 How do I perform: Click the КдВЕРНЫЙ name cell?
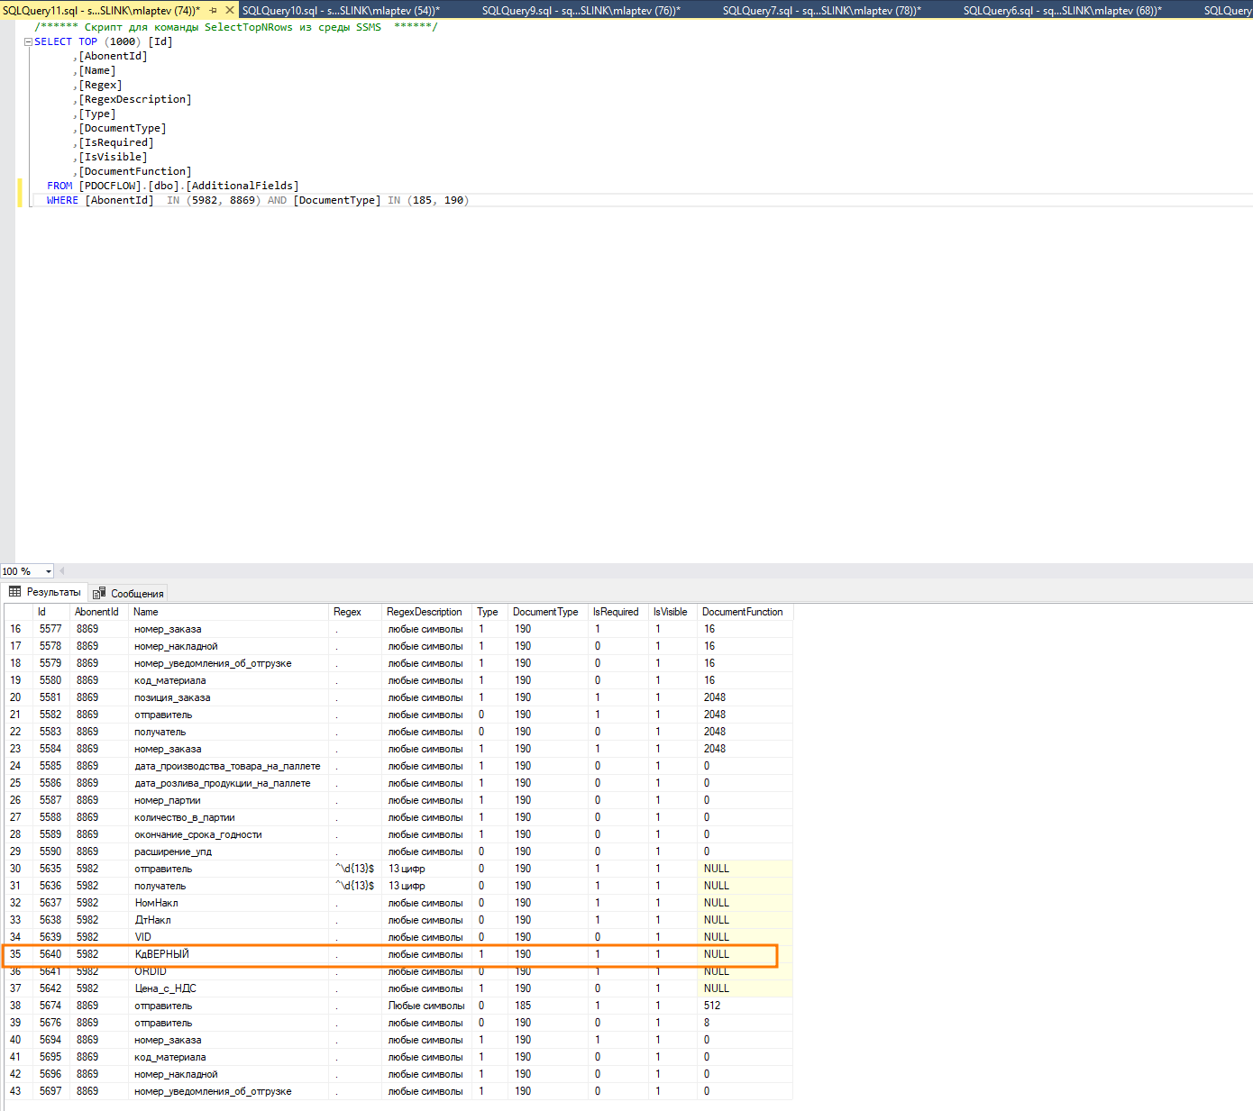point(230,954)
